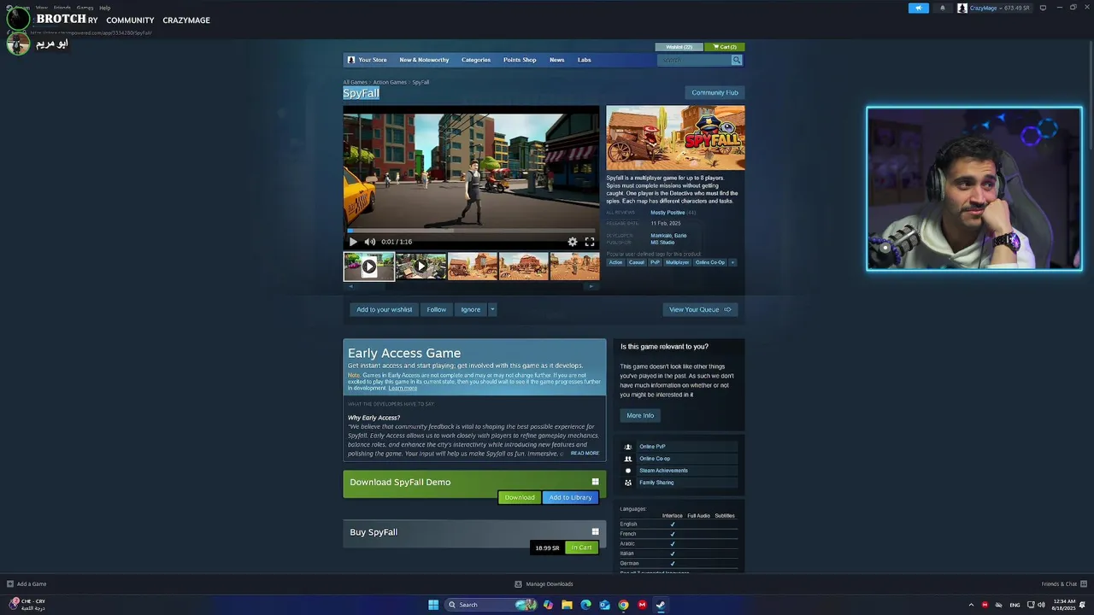Image resolution: width=1094 pixels, height=615 pixels.
Task: Click the In Cart button
Action: tap(581, 548)
